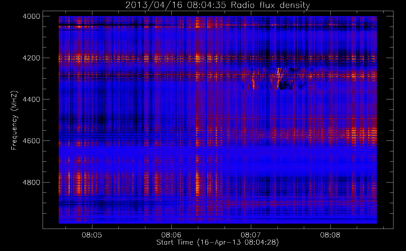The width and height of the screenshot is (406, 251).
Task: Click the 4400 frequency tick label
Action: (31, 99)
